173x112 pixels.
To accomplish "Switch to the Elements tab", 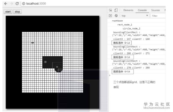I will tap(128, 10).
